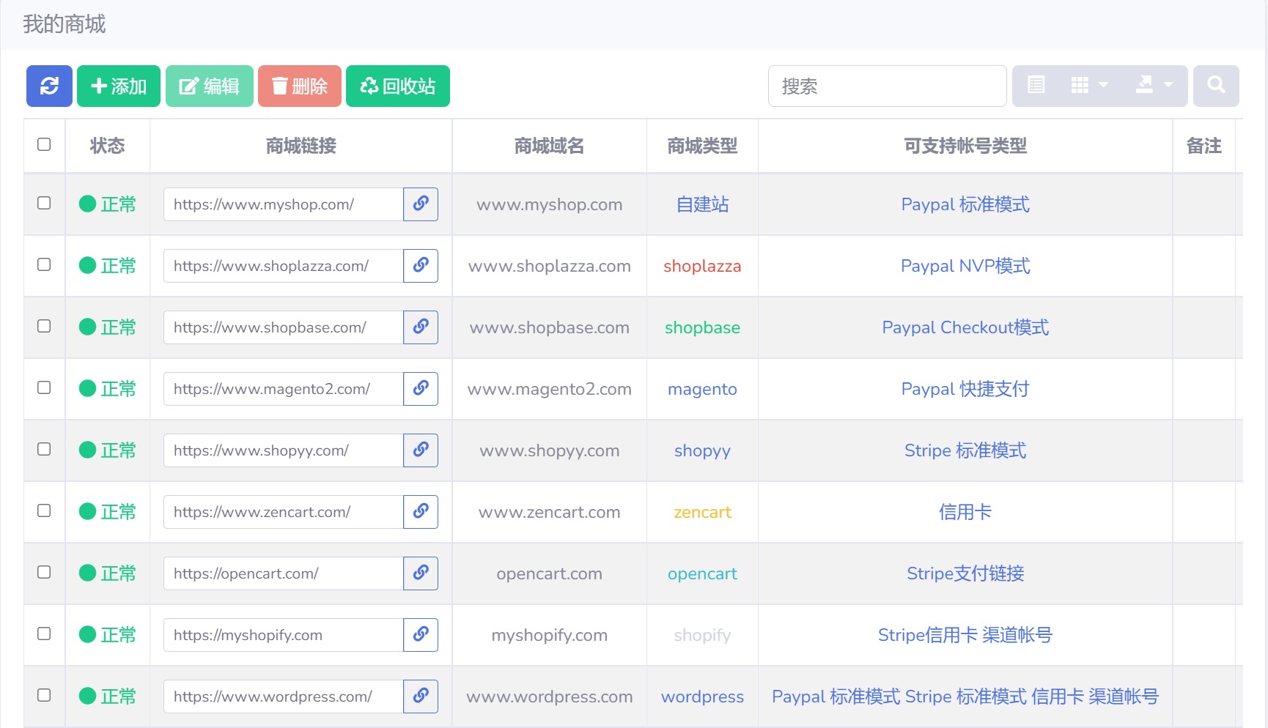
Task: Click the https://www.myshop.com/ URL field
Action: [284, 204]
